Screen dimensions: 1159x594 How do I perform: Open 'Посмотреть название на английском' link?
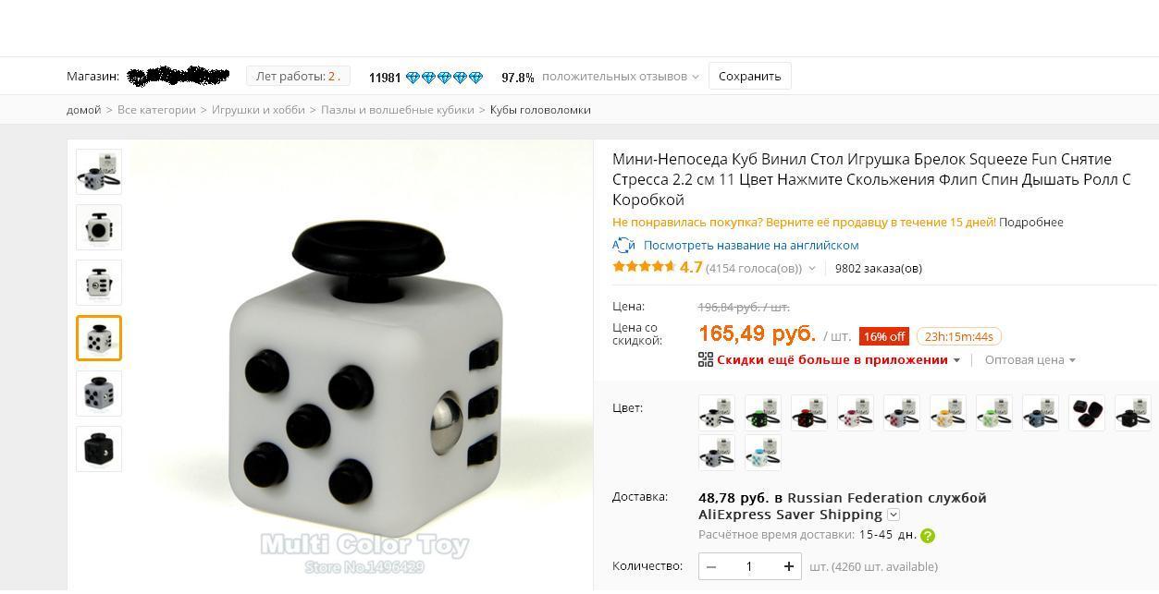point(751,245)
